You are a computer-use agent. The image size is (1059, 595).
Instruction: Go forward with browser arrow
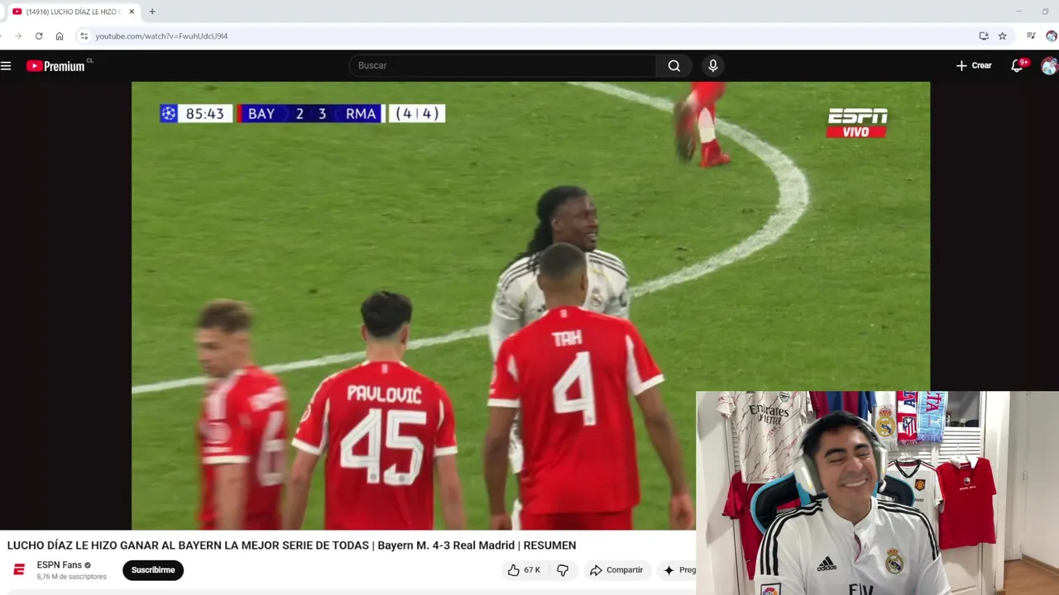(17, 36)
